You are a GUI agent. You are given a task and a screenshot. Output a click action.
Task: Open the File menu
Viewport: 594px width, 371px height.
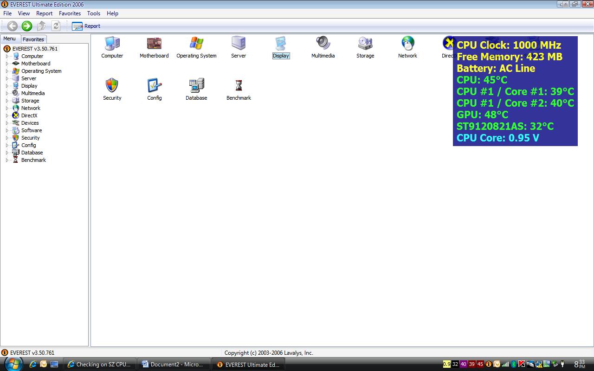tap(7, 13)
